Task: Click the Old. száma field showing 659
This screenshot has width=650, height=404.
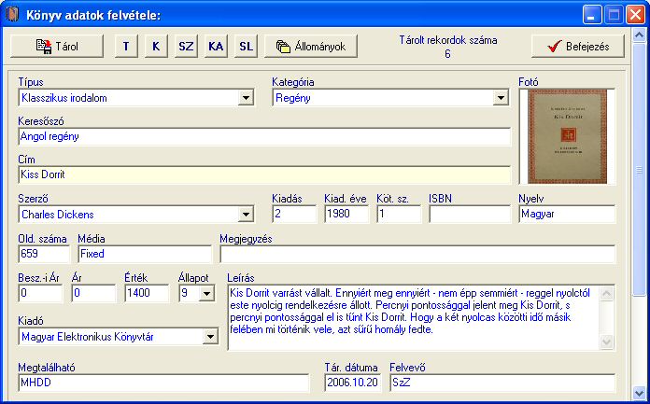Action: tap(44, 254)
